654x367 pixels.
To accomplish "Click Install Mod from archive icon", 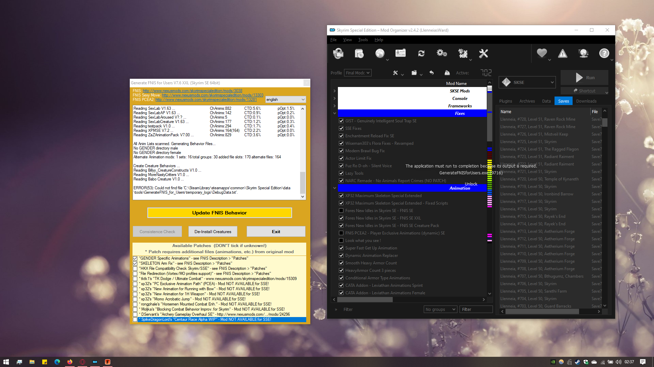I will point(359,53).
